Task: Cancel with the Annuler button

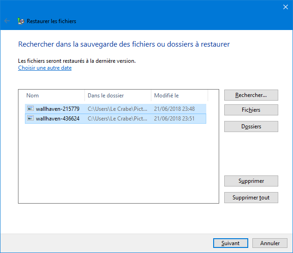Action: point(270,243)
